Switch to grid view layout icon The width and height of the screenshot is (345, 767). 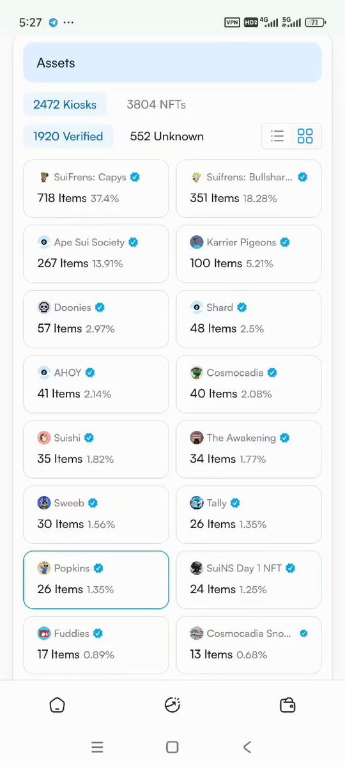point(305,136)
